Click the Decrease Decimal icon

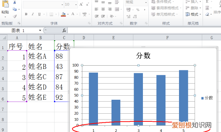click(x=135, y=16)
